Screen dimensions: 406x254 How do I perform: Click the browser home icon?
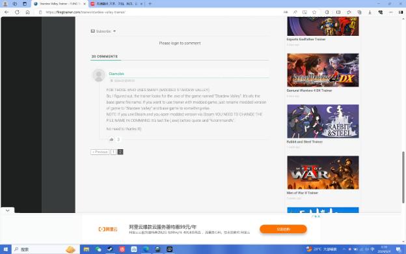tap(27, 12)
